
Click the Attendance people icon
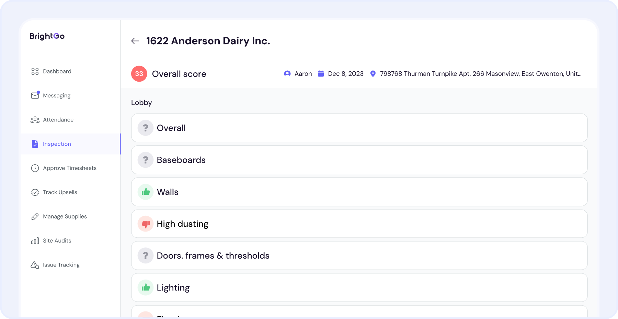pyautogui.click(x=35, y=120)
